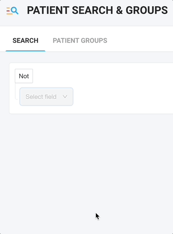Click the word GROUPS in the page title
The width and height of the screenshot is (173, 234).
tap(147, 10)
